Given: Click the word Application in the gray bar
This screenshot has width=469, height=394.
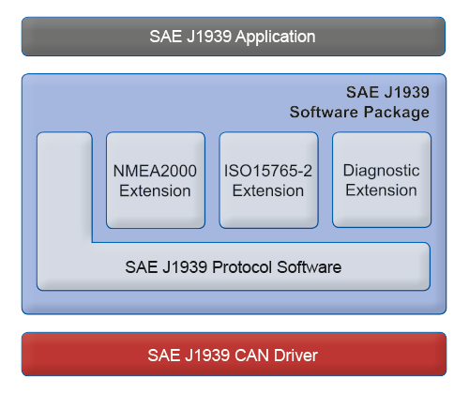Looking at the screenshot, I should [276, 37].
